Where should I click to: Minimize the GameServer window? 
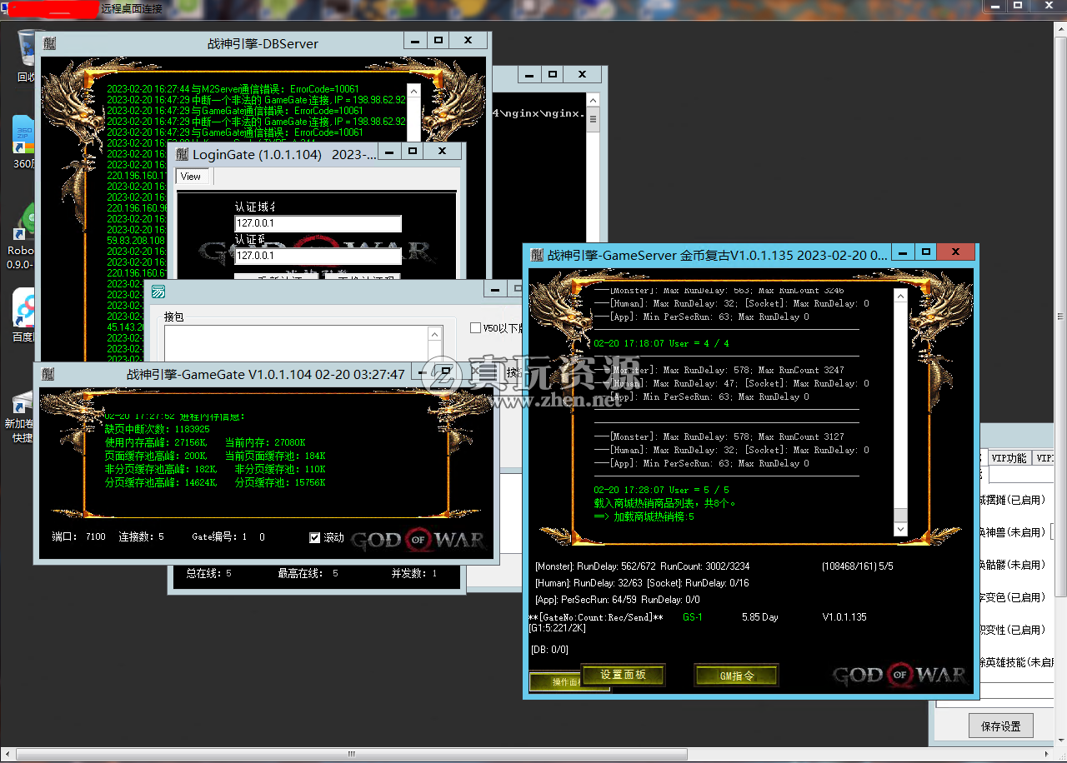point(903,252)
